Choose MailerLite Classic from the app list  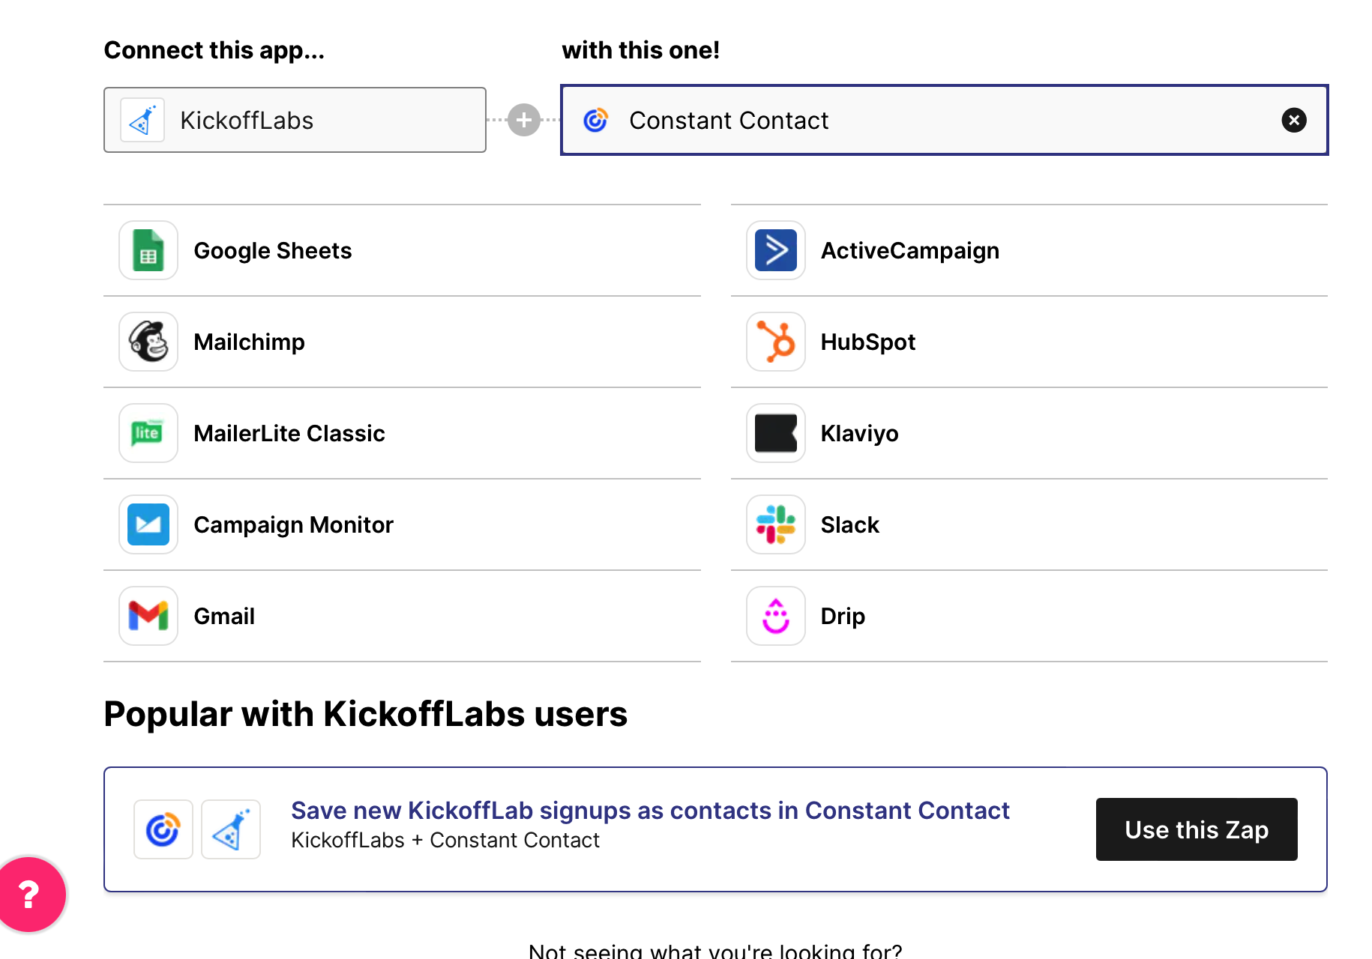[x=402, y=433]
